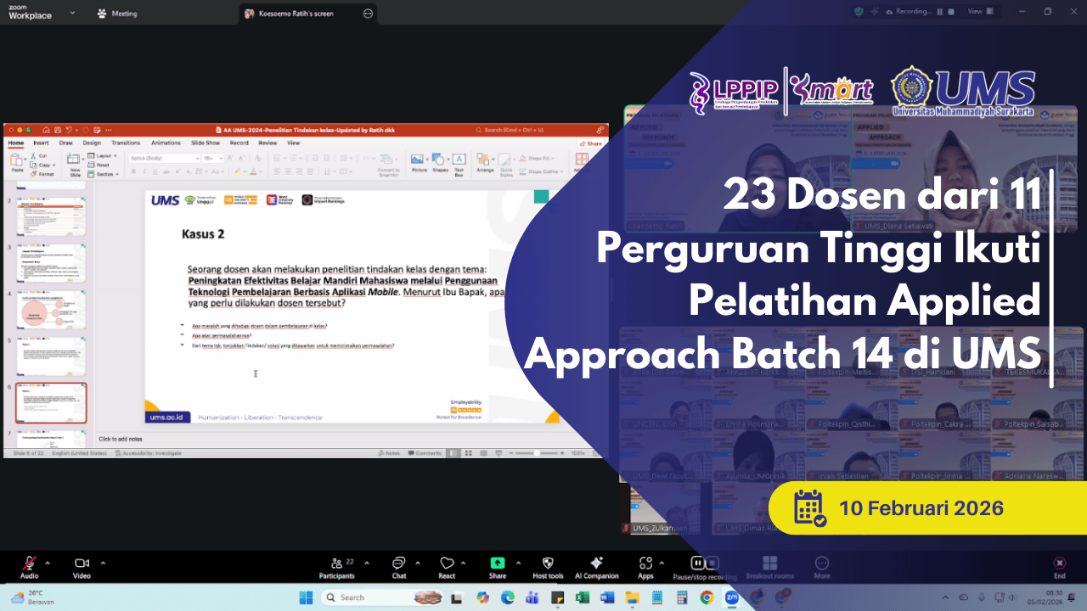Viewport: 1087px width, 611px height.
Task: Select slide 5 thumbnail
Action: tap(51, 356)
